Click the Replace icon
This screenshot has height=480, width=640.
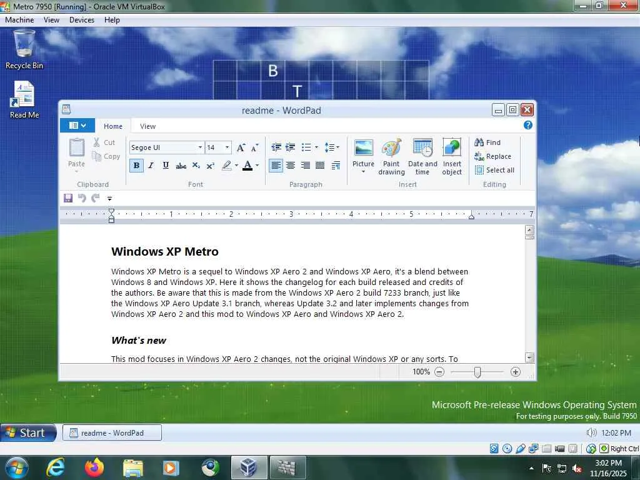[479, 156]
